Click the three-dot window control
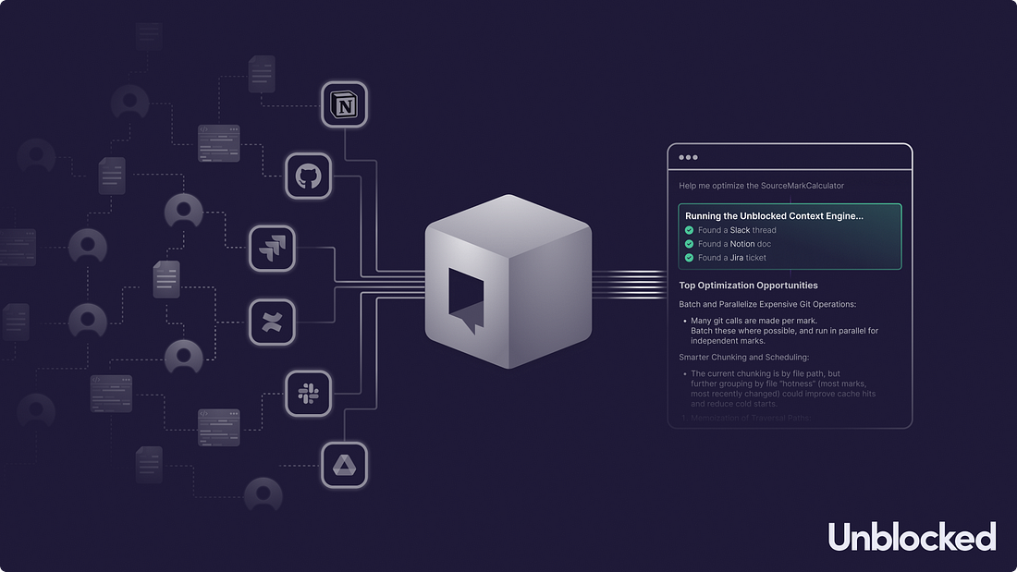This screenshot has height=572, width=1017. coord(688,158)
